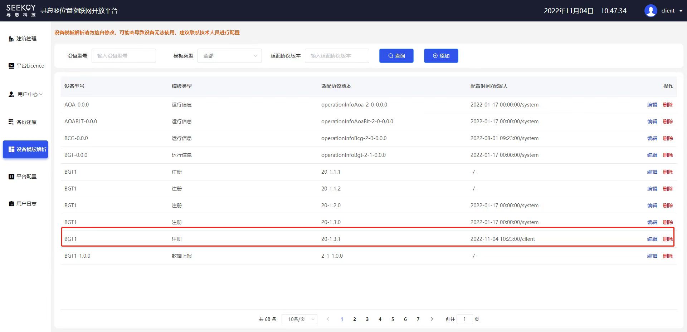Delete the BGT1-1.0.0 row
Screen dimensions: 687x332
(668, 256)
